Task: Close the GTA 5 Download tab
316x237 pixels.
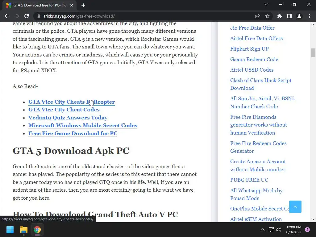Action: (72, 5)
